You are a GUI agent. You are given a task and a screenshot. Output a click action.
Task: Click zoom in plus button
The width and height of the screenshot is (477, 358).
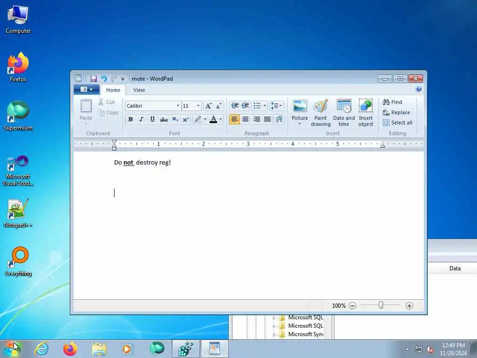409,306
